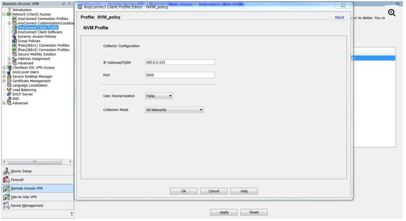
Task: Click the Apply button
Action: [224, 212]
